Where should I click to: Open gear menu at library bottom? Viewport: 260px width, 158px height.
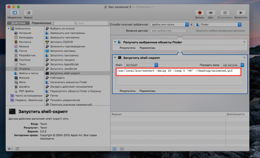10,149
